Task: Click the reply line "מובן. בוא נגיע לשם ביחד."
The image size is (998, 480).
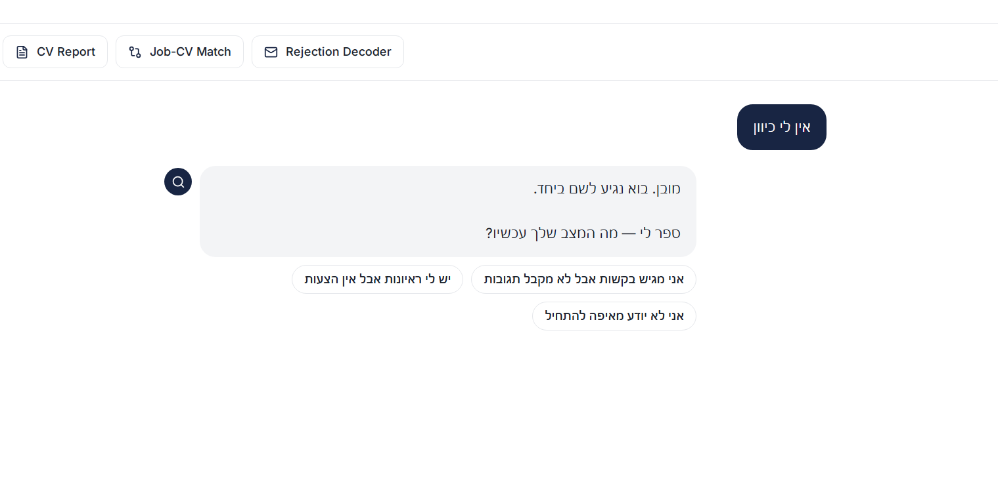Action: [606, 189]
